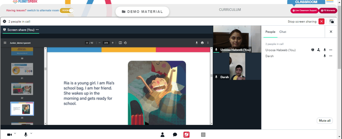The height and width of the screenshot is (139, 342).
Task: Stop screen share using red bottom icon
Action: [186, 135]
